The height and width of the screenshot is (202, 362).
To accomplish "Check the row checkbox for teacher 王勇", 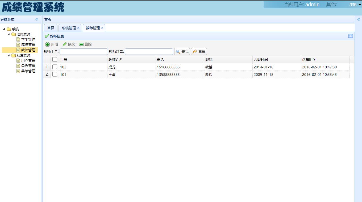I will point(55,74).
